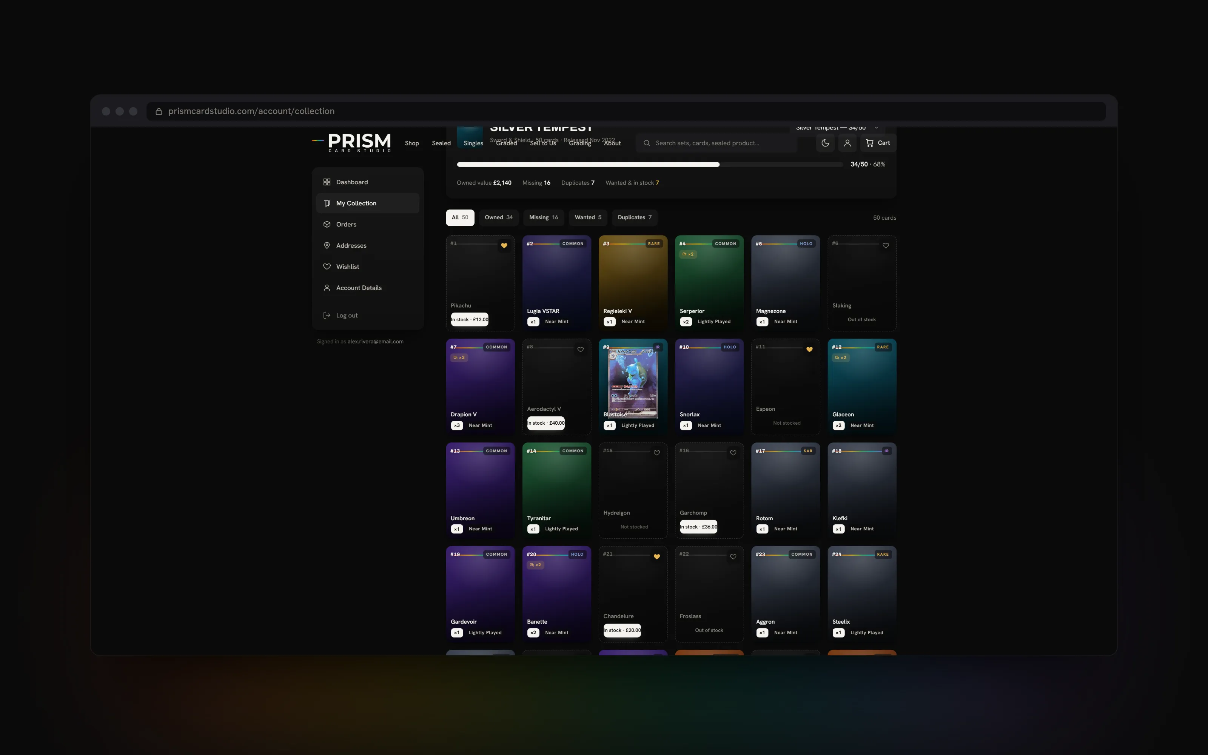
Task: Toggle wishlist heart on Froslass card
Action: (x=733, y=556)
